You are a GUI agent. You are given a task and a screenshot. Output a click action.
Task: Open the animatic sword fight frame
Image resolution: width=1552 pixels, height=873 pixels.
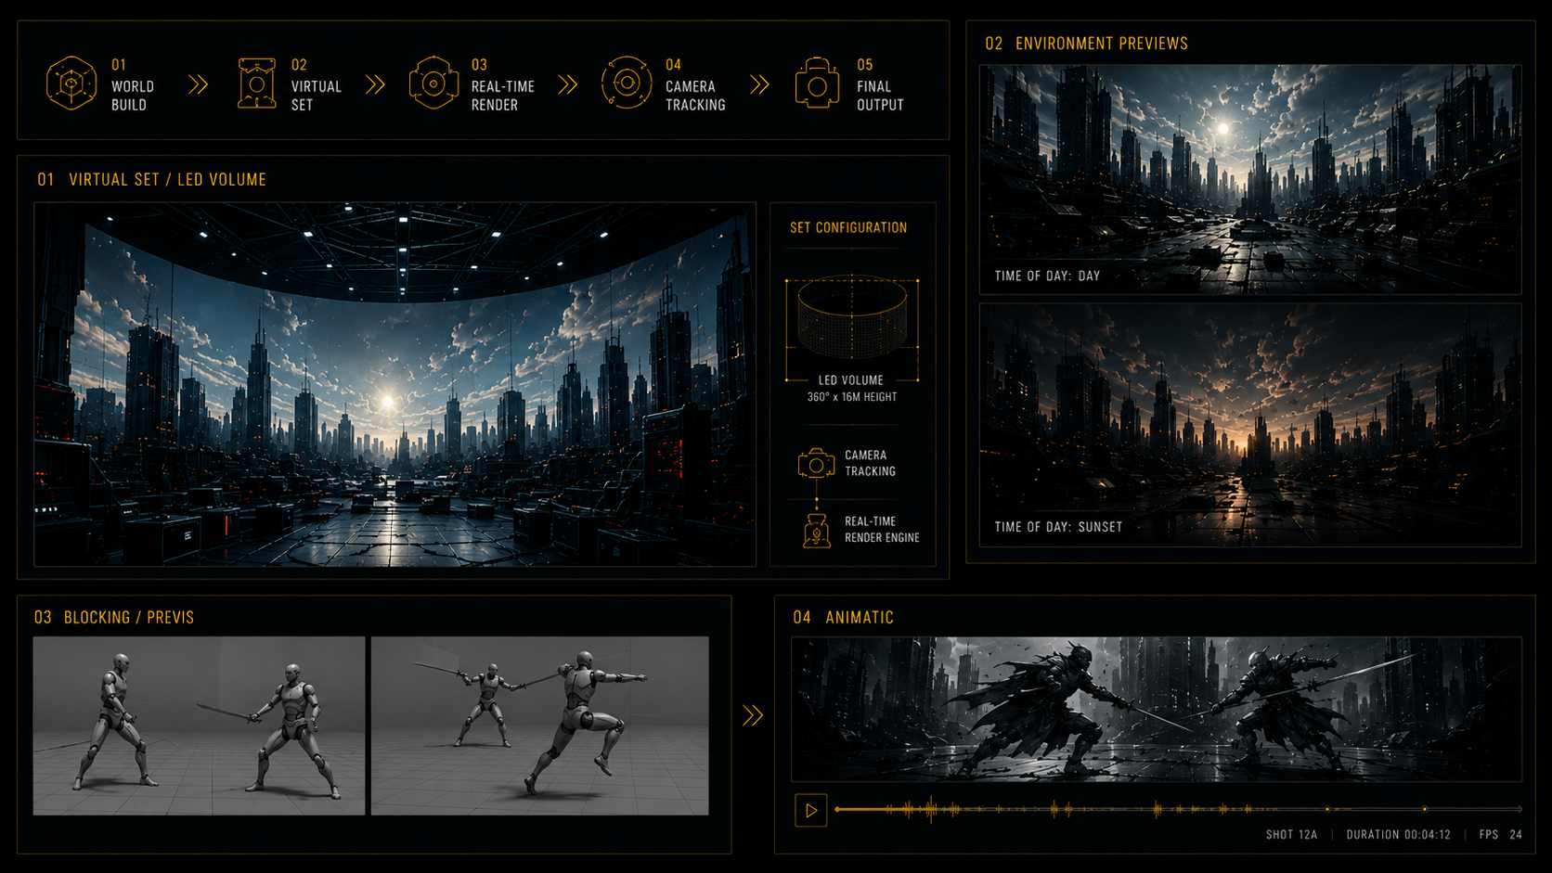tap(1157, 709)
